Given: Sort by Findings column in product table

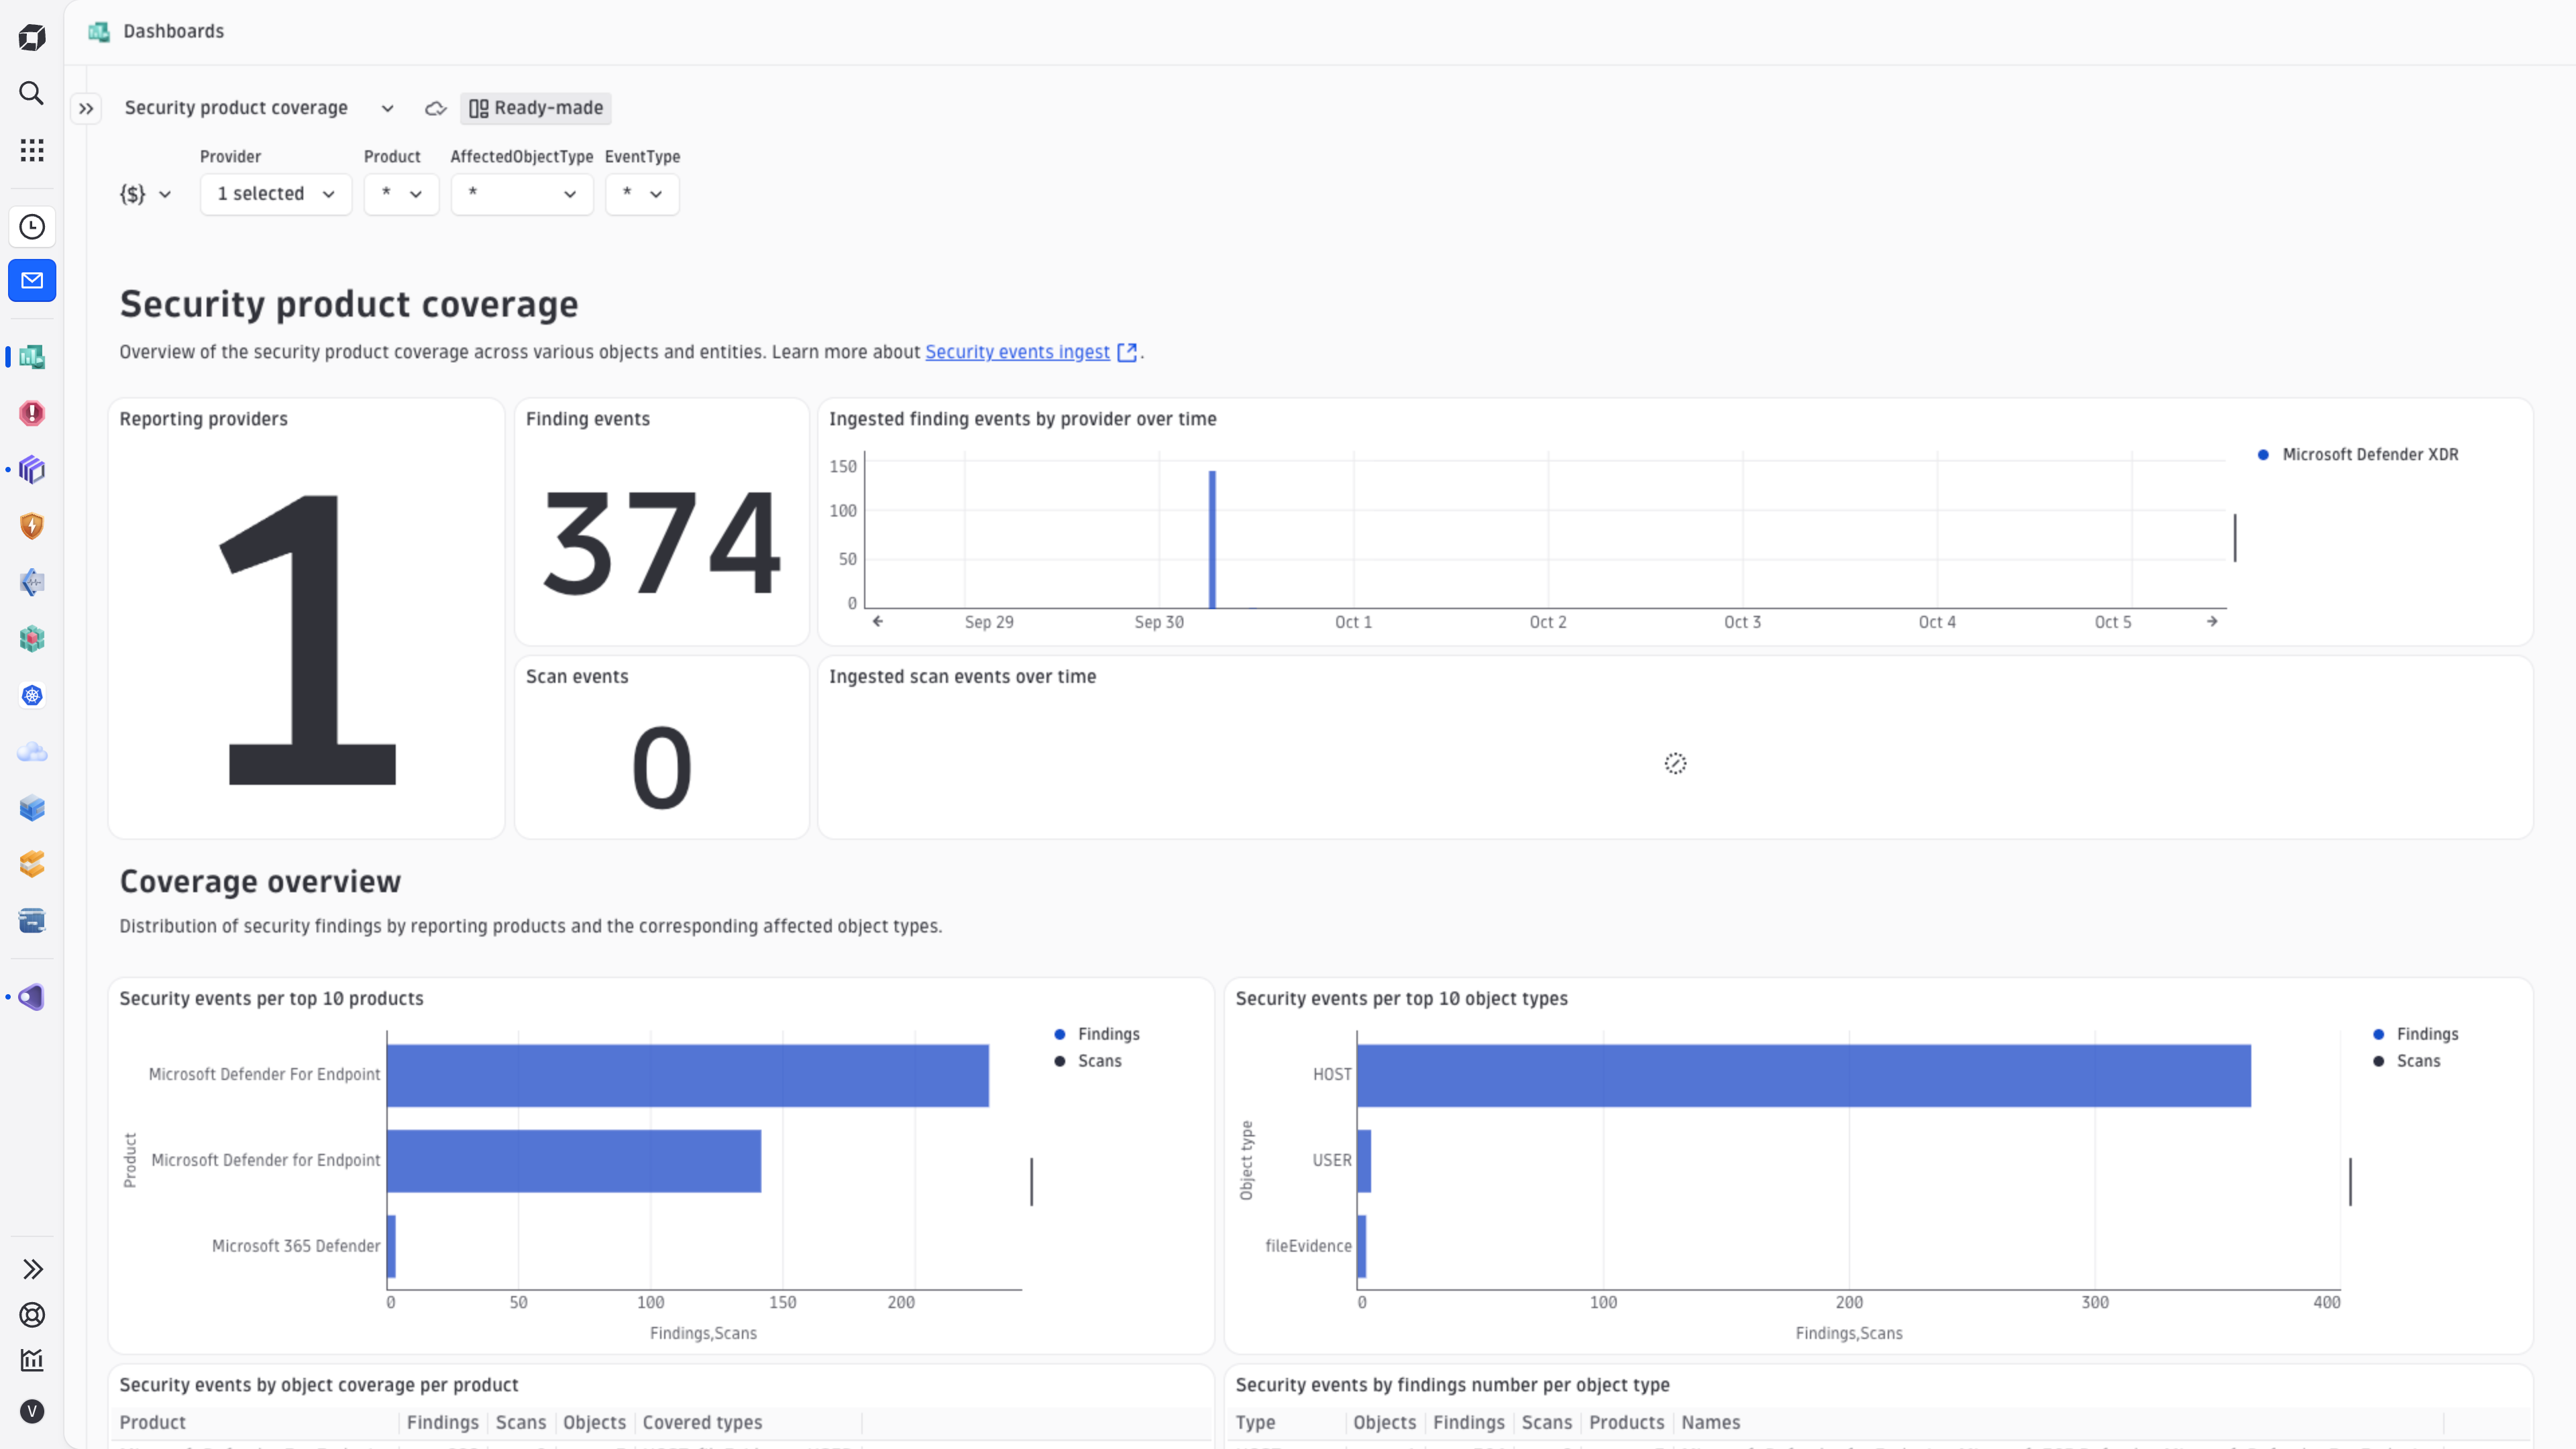Looking at the screenshot, I should (x=442, y=1422).
